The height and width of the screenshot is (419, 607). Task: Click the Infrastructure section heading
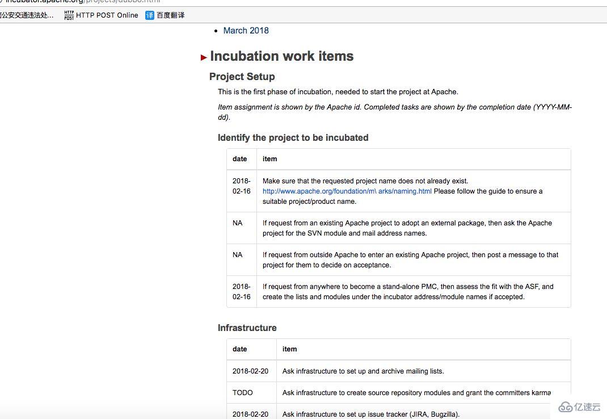pos(247,328)
